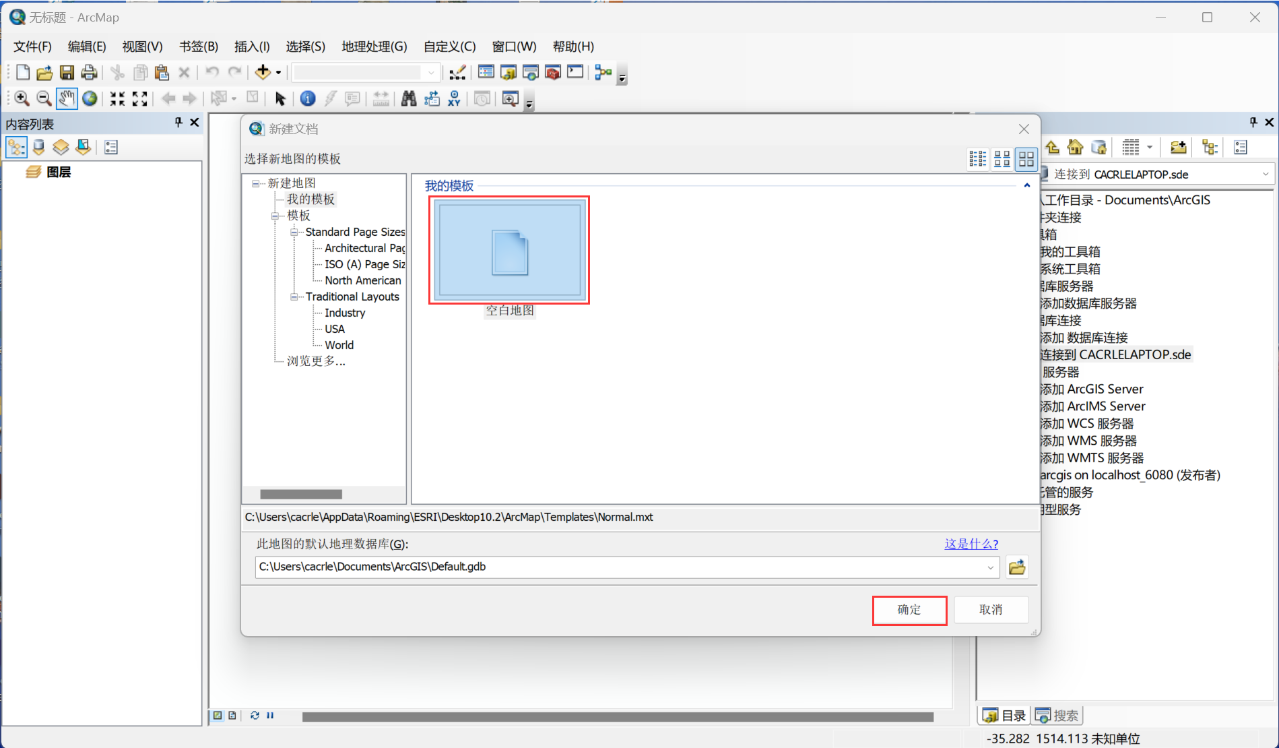The image size is (1279, 748).
Task: Collapse 我的模板 section chevron
Action: (x=1027, y=185)
